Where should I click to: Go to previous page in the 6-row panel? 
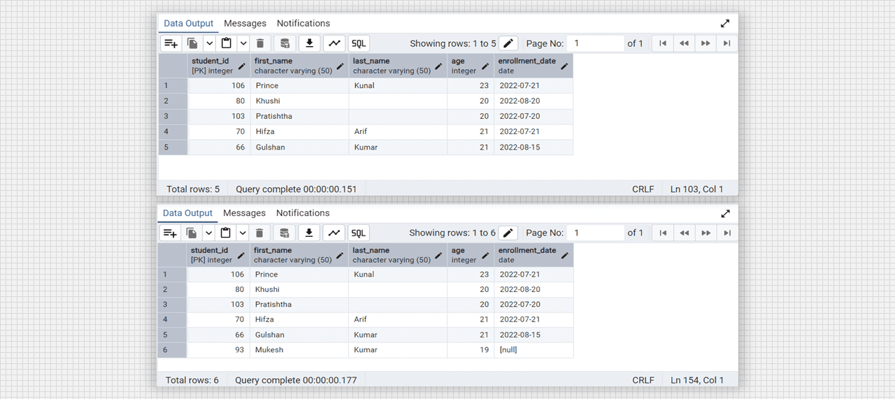coord(684,233)
